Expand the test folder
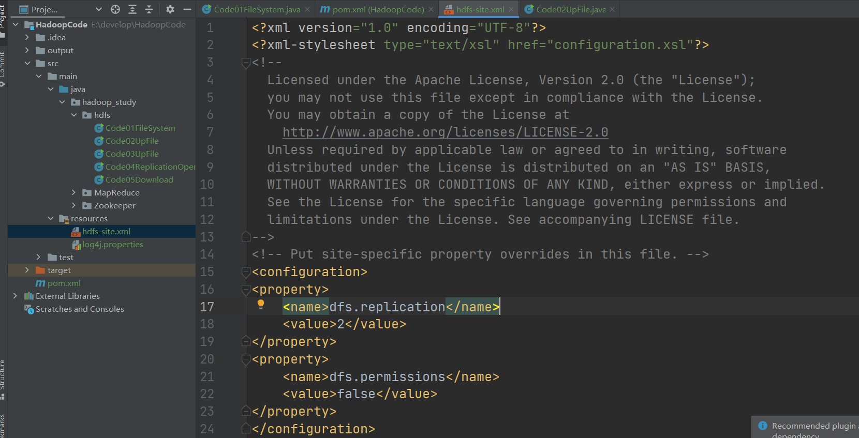The width and height of the screenshot is (859, 438). coord(39,257)
